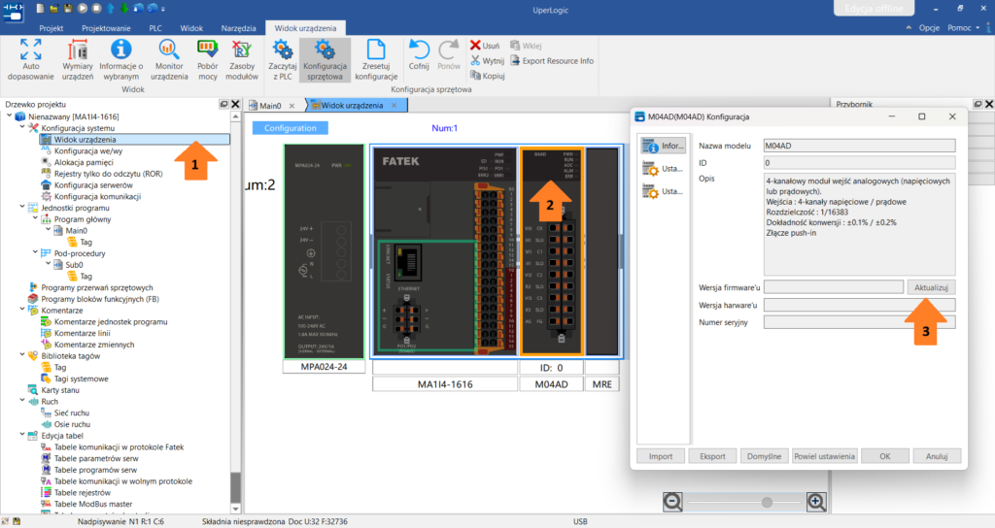Collapse Jednostki programu node
Viewport: 995px width, 528px height.
[x=22, y=208]
